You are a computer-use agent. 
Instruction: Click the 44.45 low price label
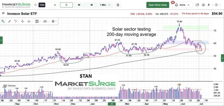point(66,65)
